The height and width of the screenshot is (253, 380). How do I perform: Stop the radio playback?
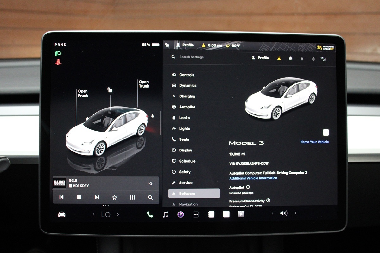pyautogui.click(x=79, y=197)
